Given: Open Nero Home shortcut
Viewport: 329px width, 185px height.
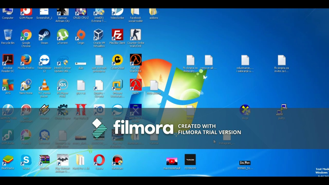Looking at the screenshot, I should click(x=26, y=85).
